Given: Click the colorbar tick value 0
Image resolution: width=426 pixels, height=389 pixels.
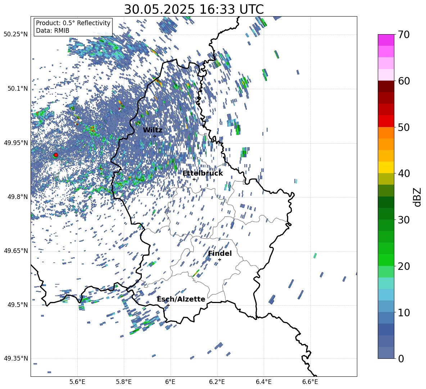Looking at the screenshot, I should 401,358.
